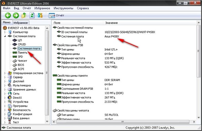Click the Программы tree icon

coord(10,106)
